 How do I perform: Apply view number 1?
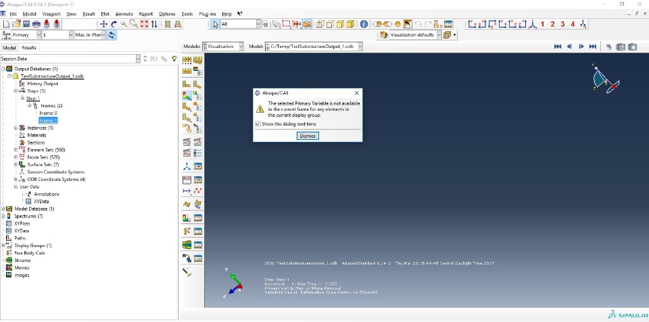(x=543, y=24)
